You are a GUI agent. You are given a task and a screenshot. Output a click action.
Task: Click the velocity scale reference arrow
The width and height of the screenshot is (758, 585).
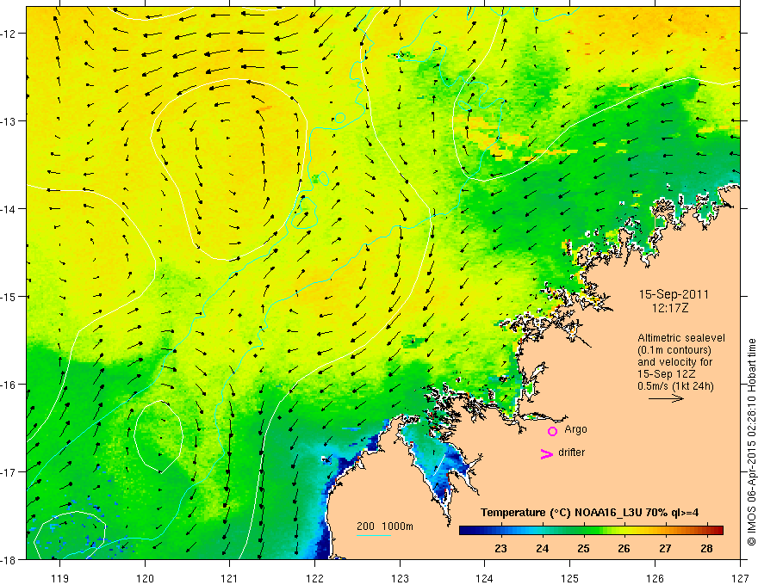(666, 398)
